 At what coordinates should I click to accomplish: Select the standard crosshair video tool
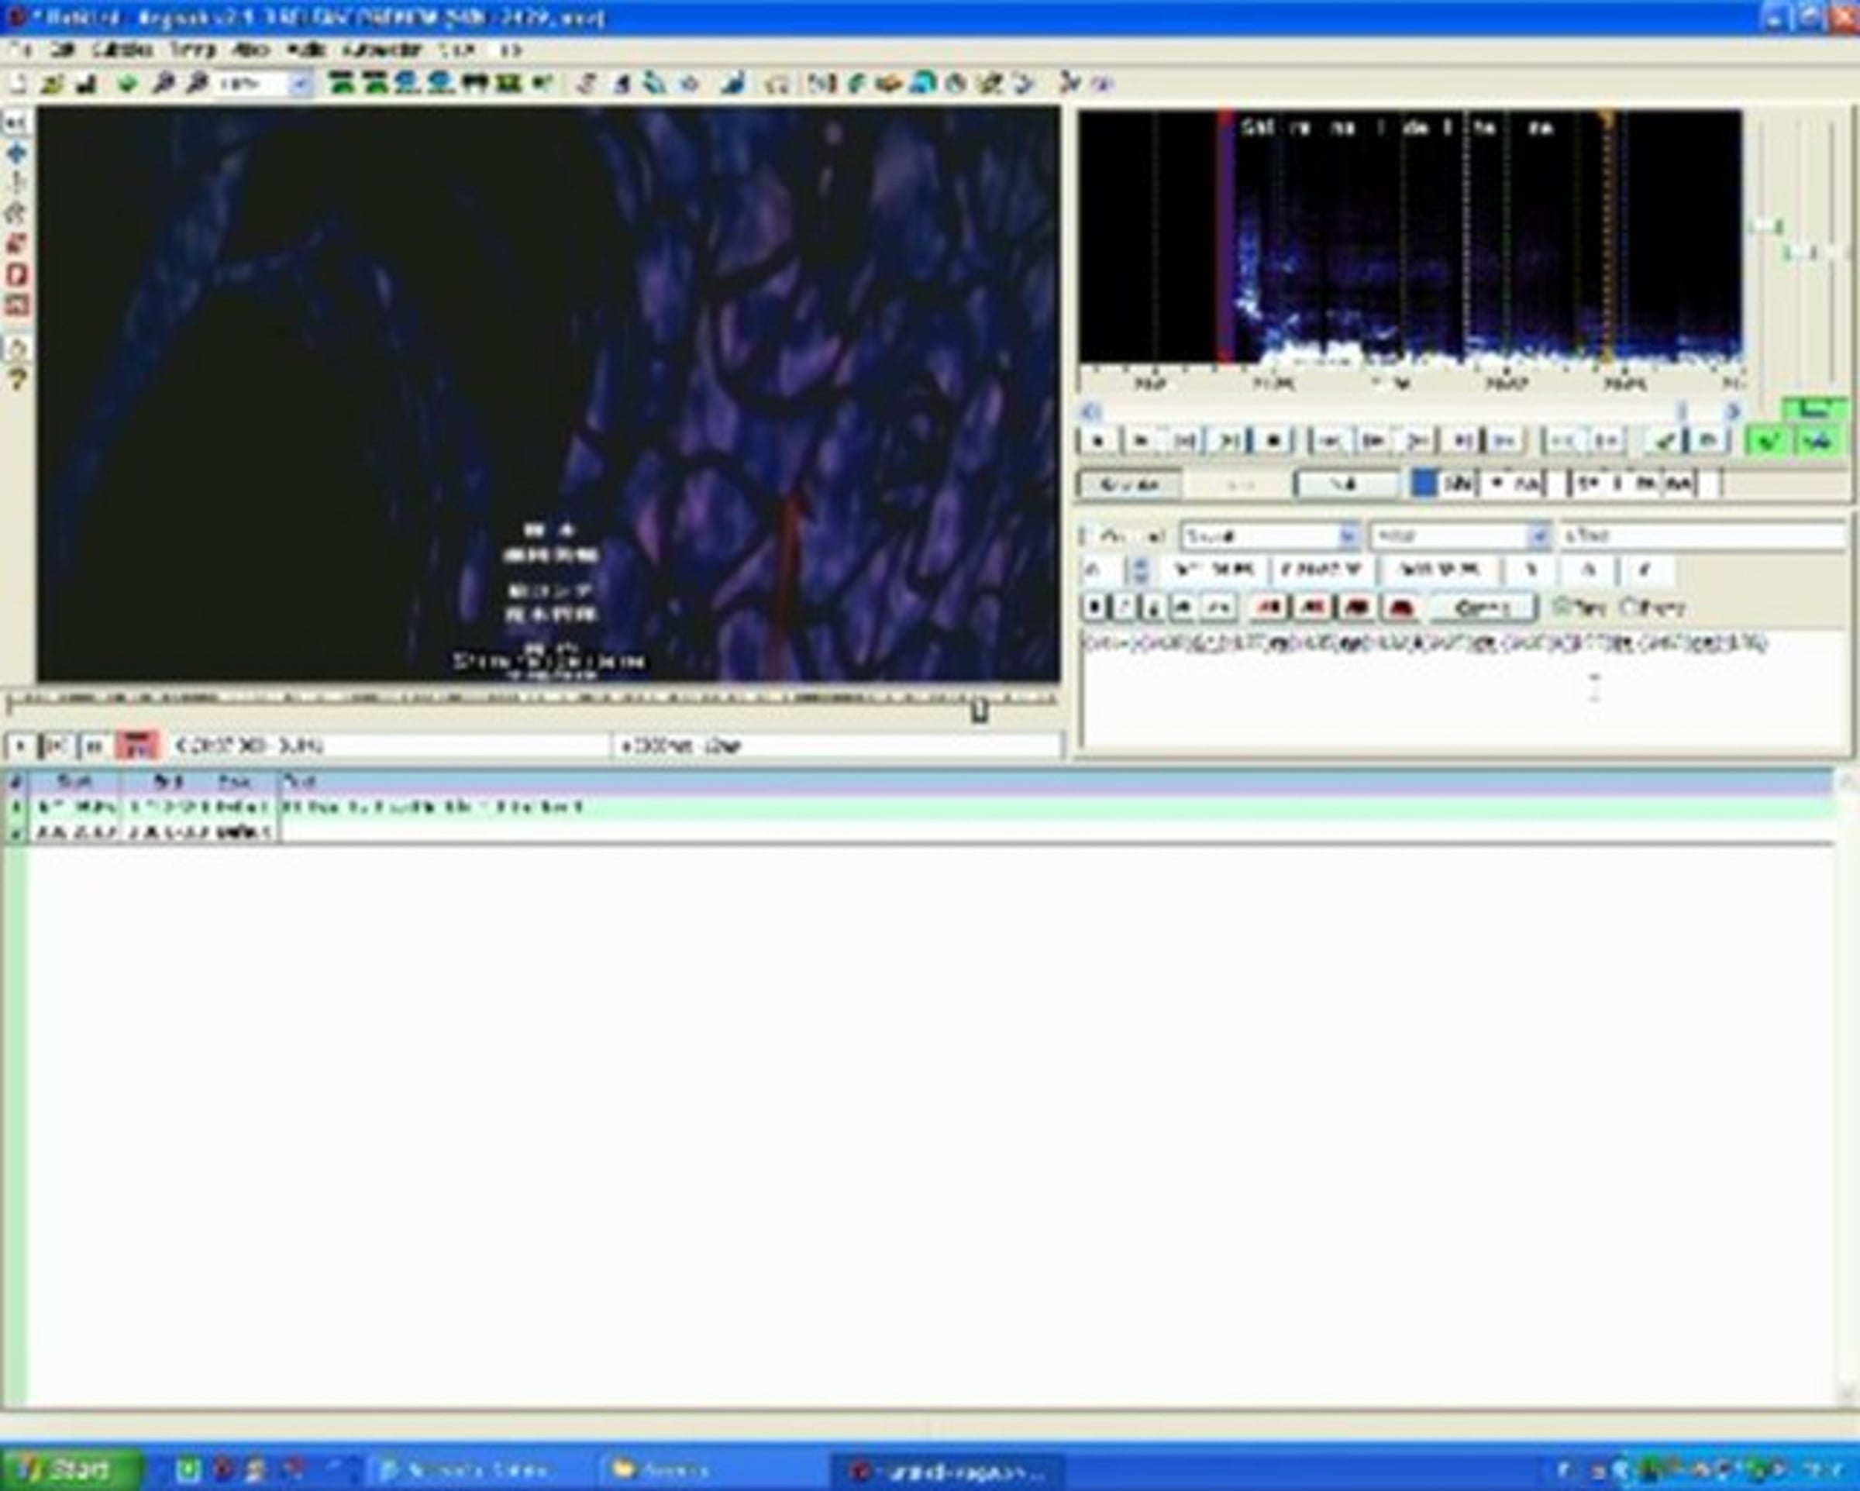[16, 122]
